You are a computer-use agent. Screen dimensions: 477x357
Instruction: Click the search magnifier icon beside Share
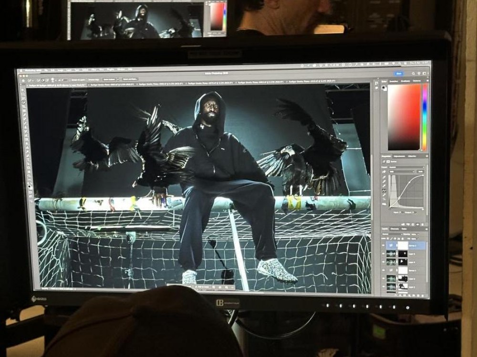point(413,74)
